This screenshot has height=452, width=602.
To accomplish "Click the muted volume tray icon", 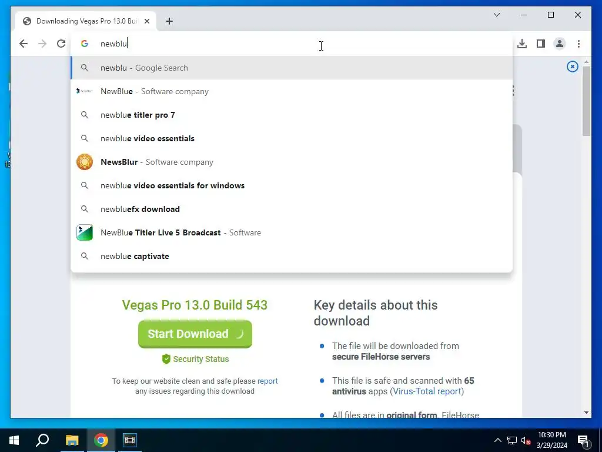I will (526, 440).
